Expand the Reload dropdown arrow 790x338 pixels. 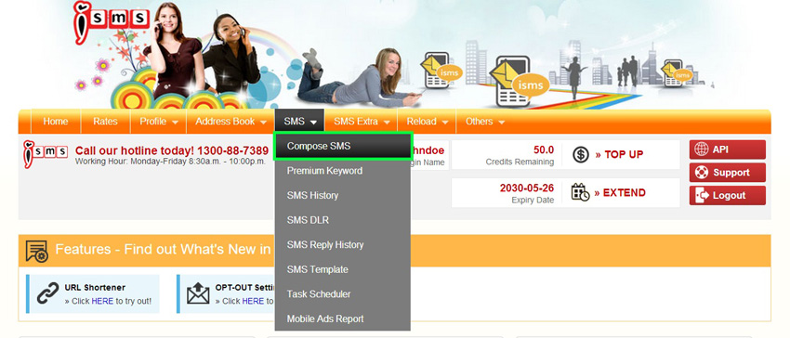pos(445,122)
